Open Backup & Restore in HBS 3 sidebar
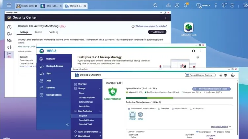The image size is (248, 139). coord(54,66)
